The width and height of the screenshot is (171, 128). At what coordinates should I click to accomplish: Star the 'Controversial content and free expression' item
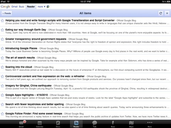2,76
